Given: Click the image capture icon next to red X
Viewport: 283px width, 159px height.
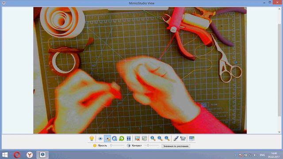Looking at the screenshot, I should (x=145, y=138).
